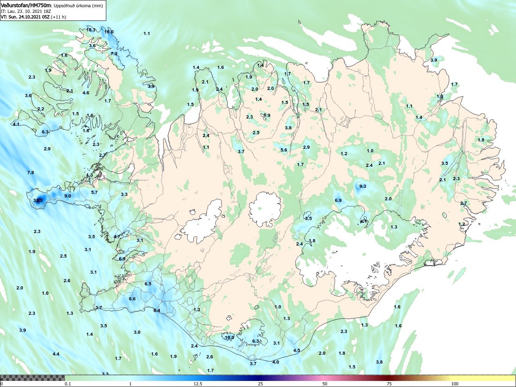516x387 pixels.
Task: Click the 4.0 precipitation value
Action: [276, 362]
